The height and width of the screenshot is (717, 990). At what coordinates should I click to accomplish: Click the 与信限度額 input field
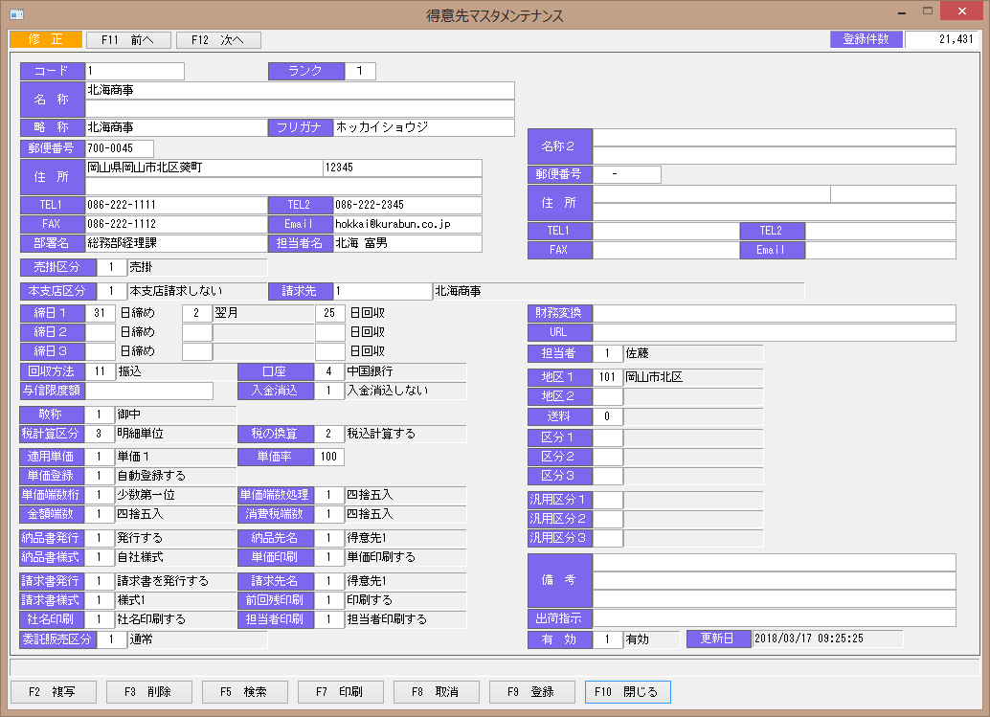click(x=149, y=391)
